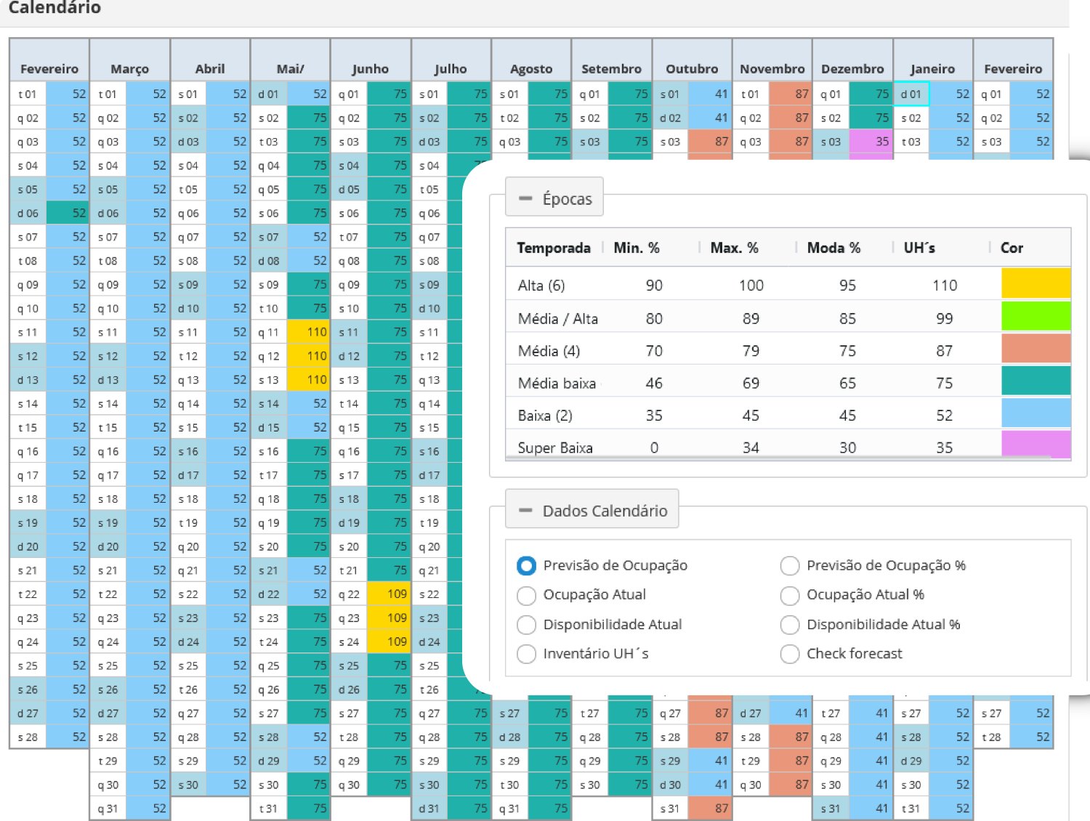Viewport: 1090px width, 821px height.
Task: Select Disponibilidade Atual % radio option
Action: coord(790,625)
